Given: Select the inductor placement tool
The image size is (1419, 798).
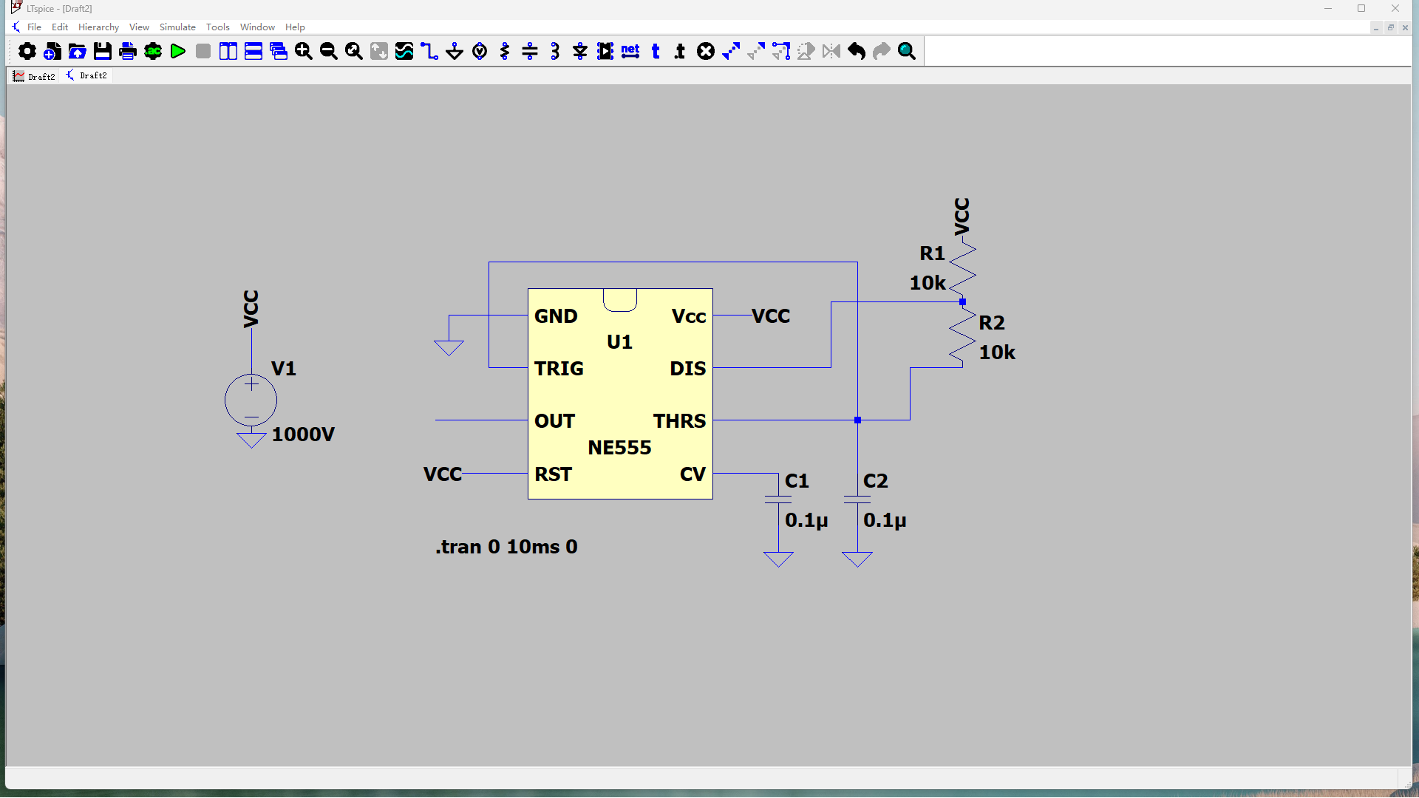Looking at the screenshot, I should [555, 51].
